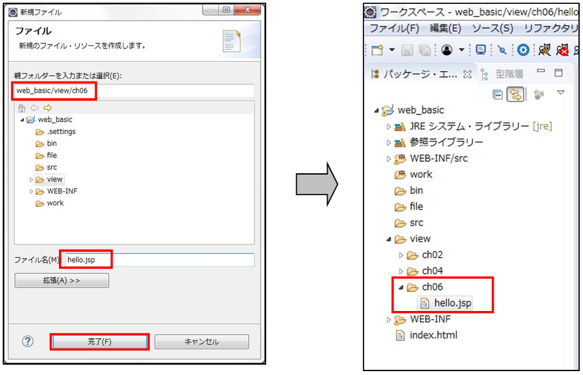Toggle Link with Editor in Package Explorer
Viewport: 583px width, 375px height.
coord(516,94)
